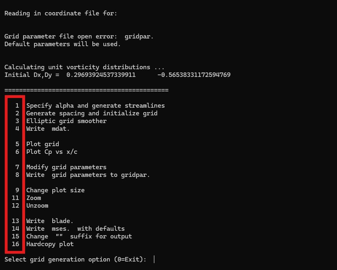The height and width of the screenshot is (270, 337).
Task: Click option number 1 in red box
Action: 17,106
